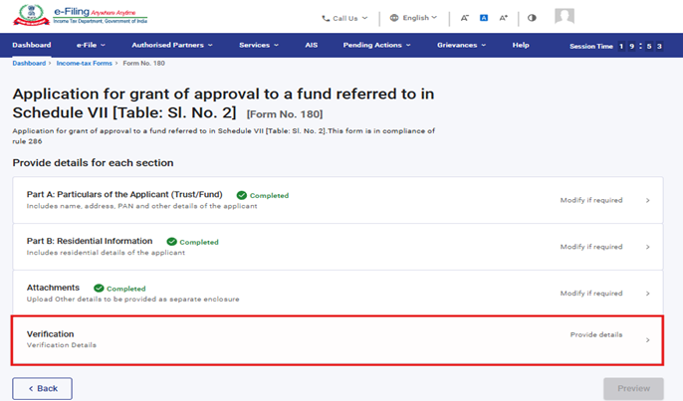
Task: Click the decrease font size icon
Action: coord(465,18)
